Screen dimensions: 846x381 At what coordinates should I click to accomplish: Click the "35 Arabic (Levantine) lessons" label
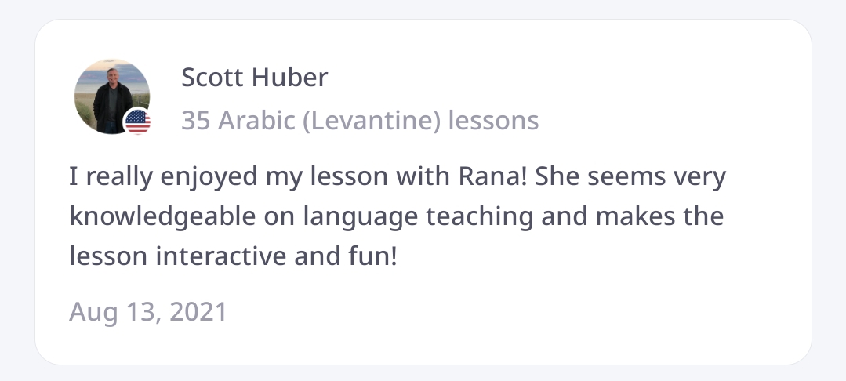point(360,121)
